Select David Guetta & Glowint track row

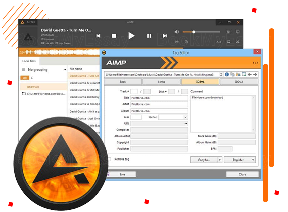(84, 83)
